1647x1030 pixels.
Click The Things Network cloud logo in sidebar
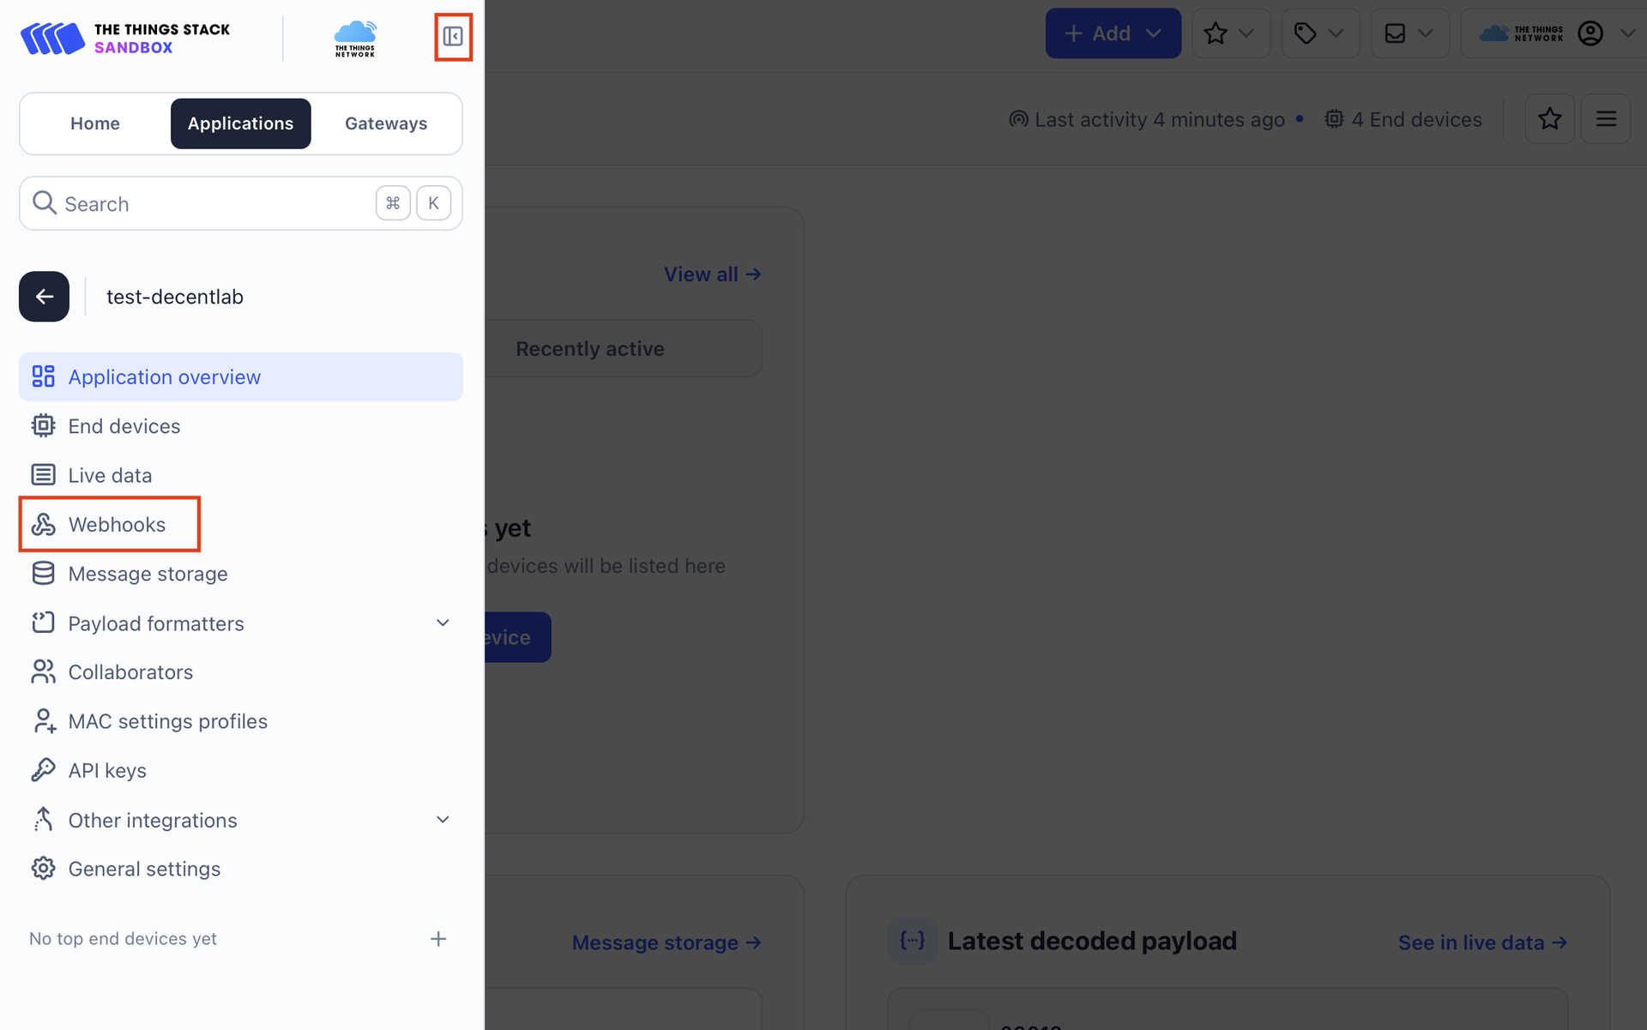coord(355,39)
